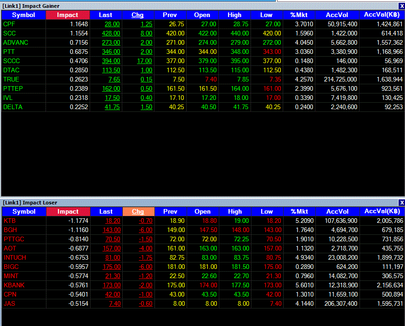Screen dimensions: 405x326
Task: Click Open header in Impact Gainer table
Action: 202,15
